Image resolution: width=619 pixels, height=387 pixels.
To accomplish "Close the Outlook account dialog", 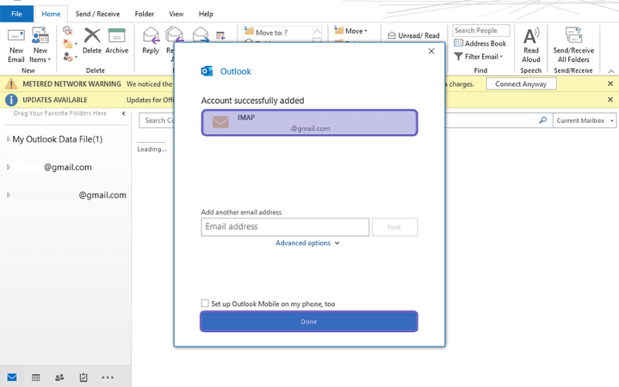I will point(432,51).
